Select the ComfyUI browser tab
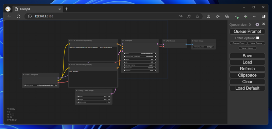The width and height of the screenshot is (272, 129). coord(37,9)
